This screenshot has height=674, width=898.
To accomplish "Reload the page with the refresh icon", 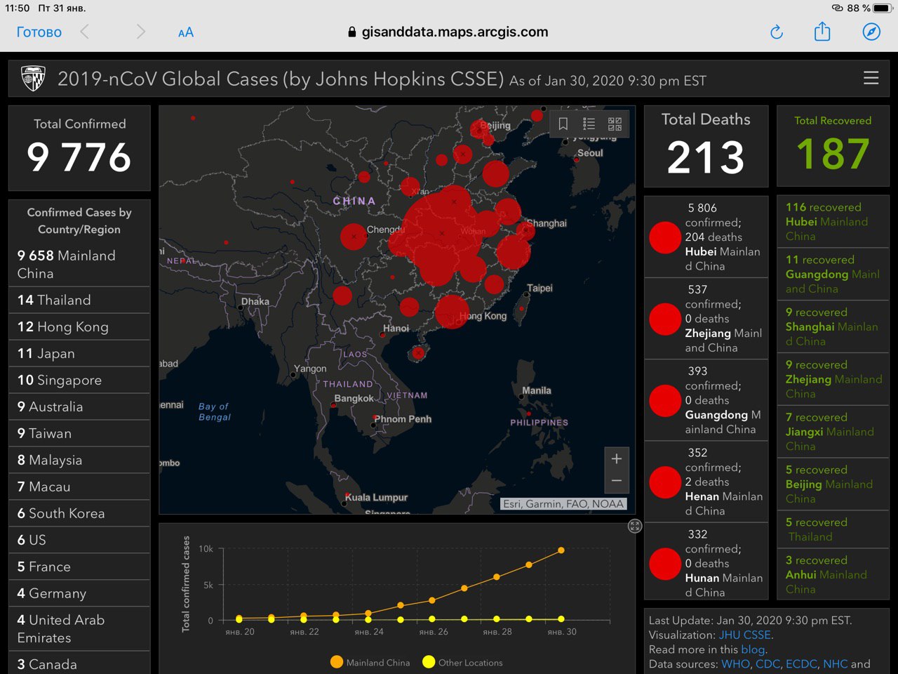I will (777, 32).
